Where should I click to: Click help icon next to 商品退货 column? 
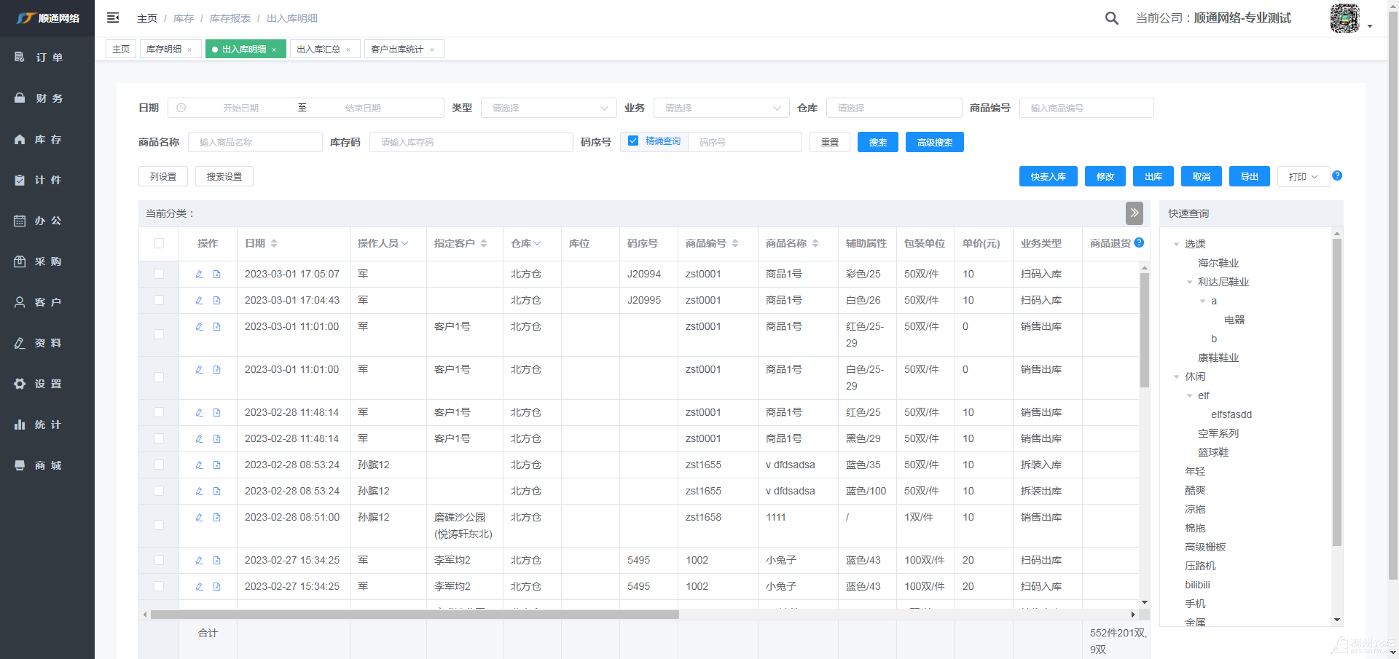pyautogui.click(x=1139, y=242)
